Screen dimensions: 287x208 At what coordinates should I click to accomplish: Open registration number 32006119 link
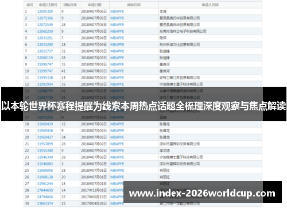[45, 58]
